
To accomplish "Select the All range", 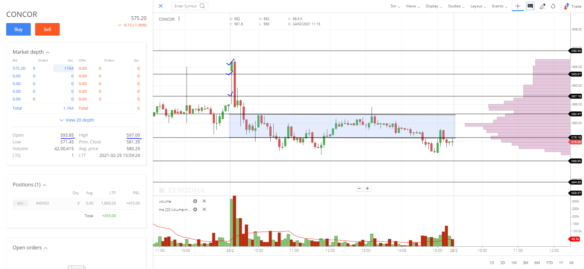I will coord(571,263).
